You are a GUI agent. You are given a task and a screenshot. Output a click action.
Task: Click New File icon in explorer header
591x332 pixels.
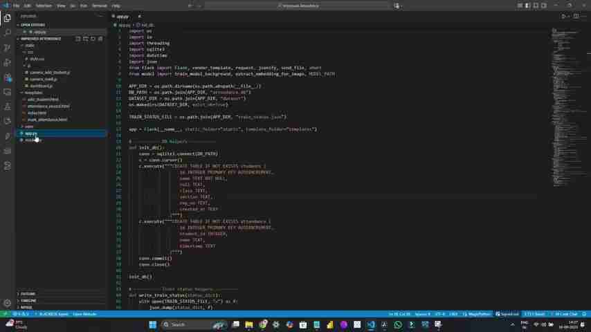(x=78, y=39)
